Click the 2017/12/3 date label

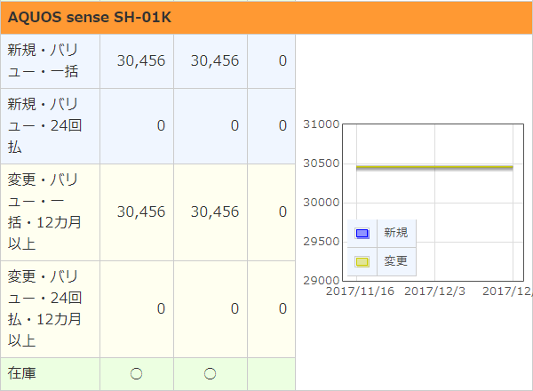pos(434,291)
